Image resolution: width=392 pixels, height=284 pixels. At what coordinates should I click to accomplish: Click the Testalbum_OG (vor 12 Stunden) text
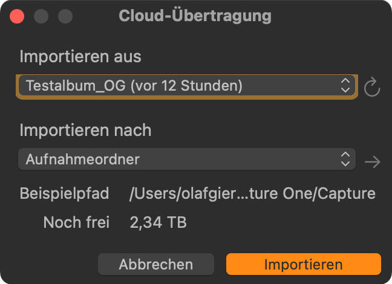[134, 86]
